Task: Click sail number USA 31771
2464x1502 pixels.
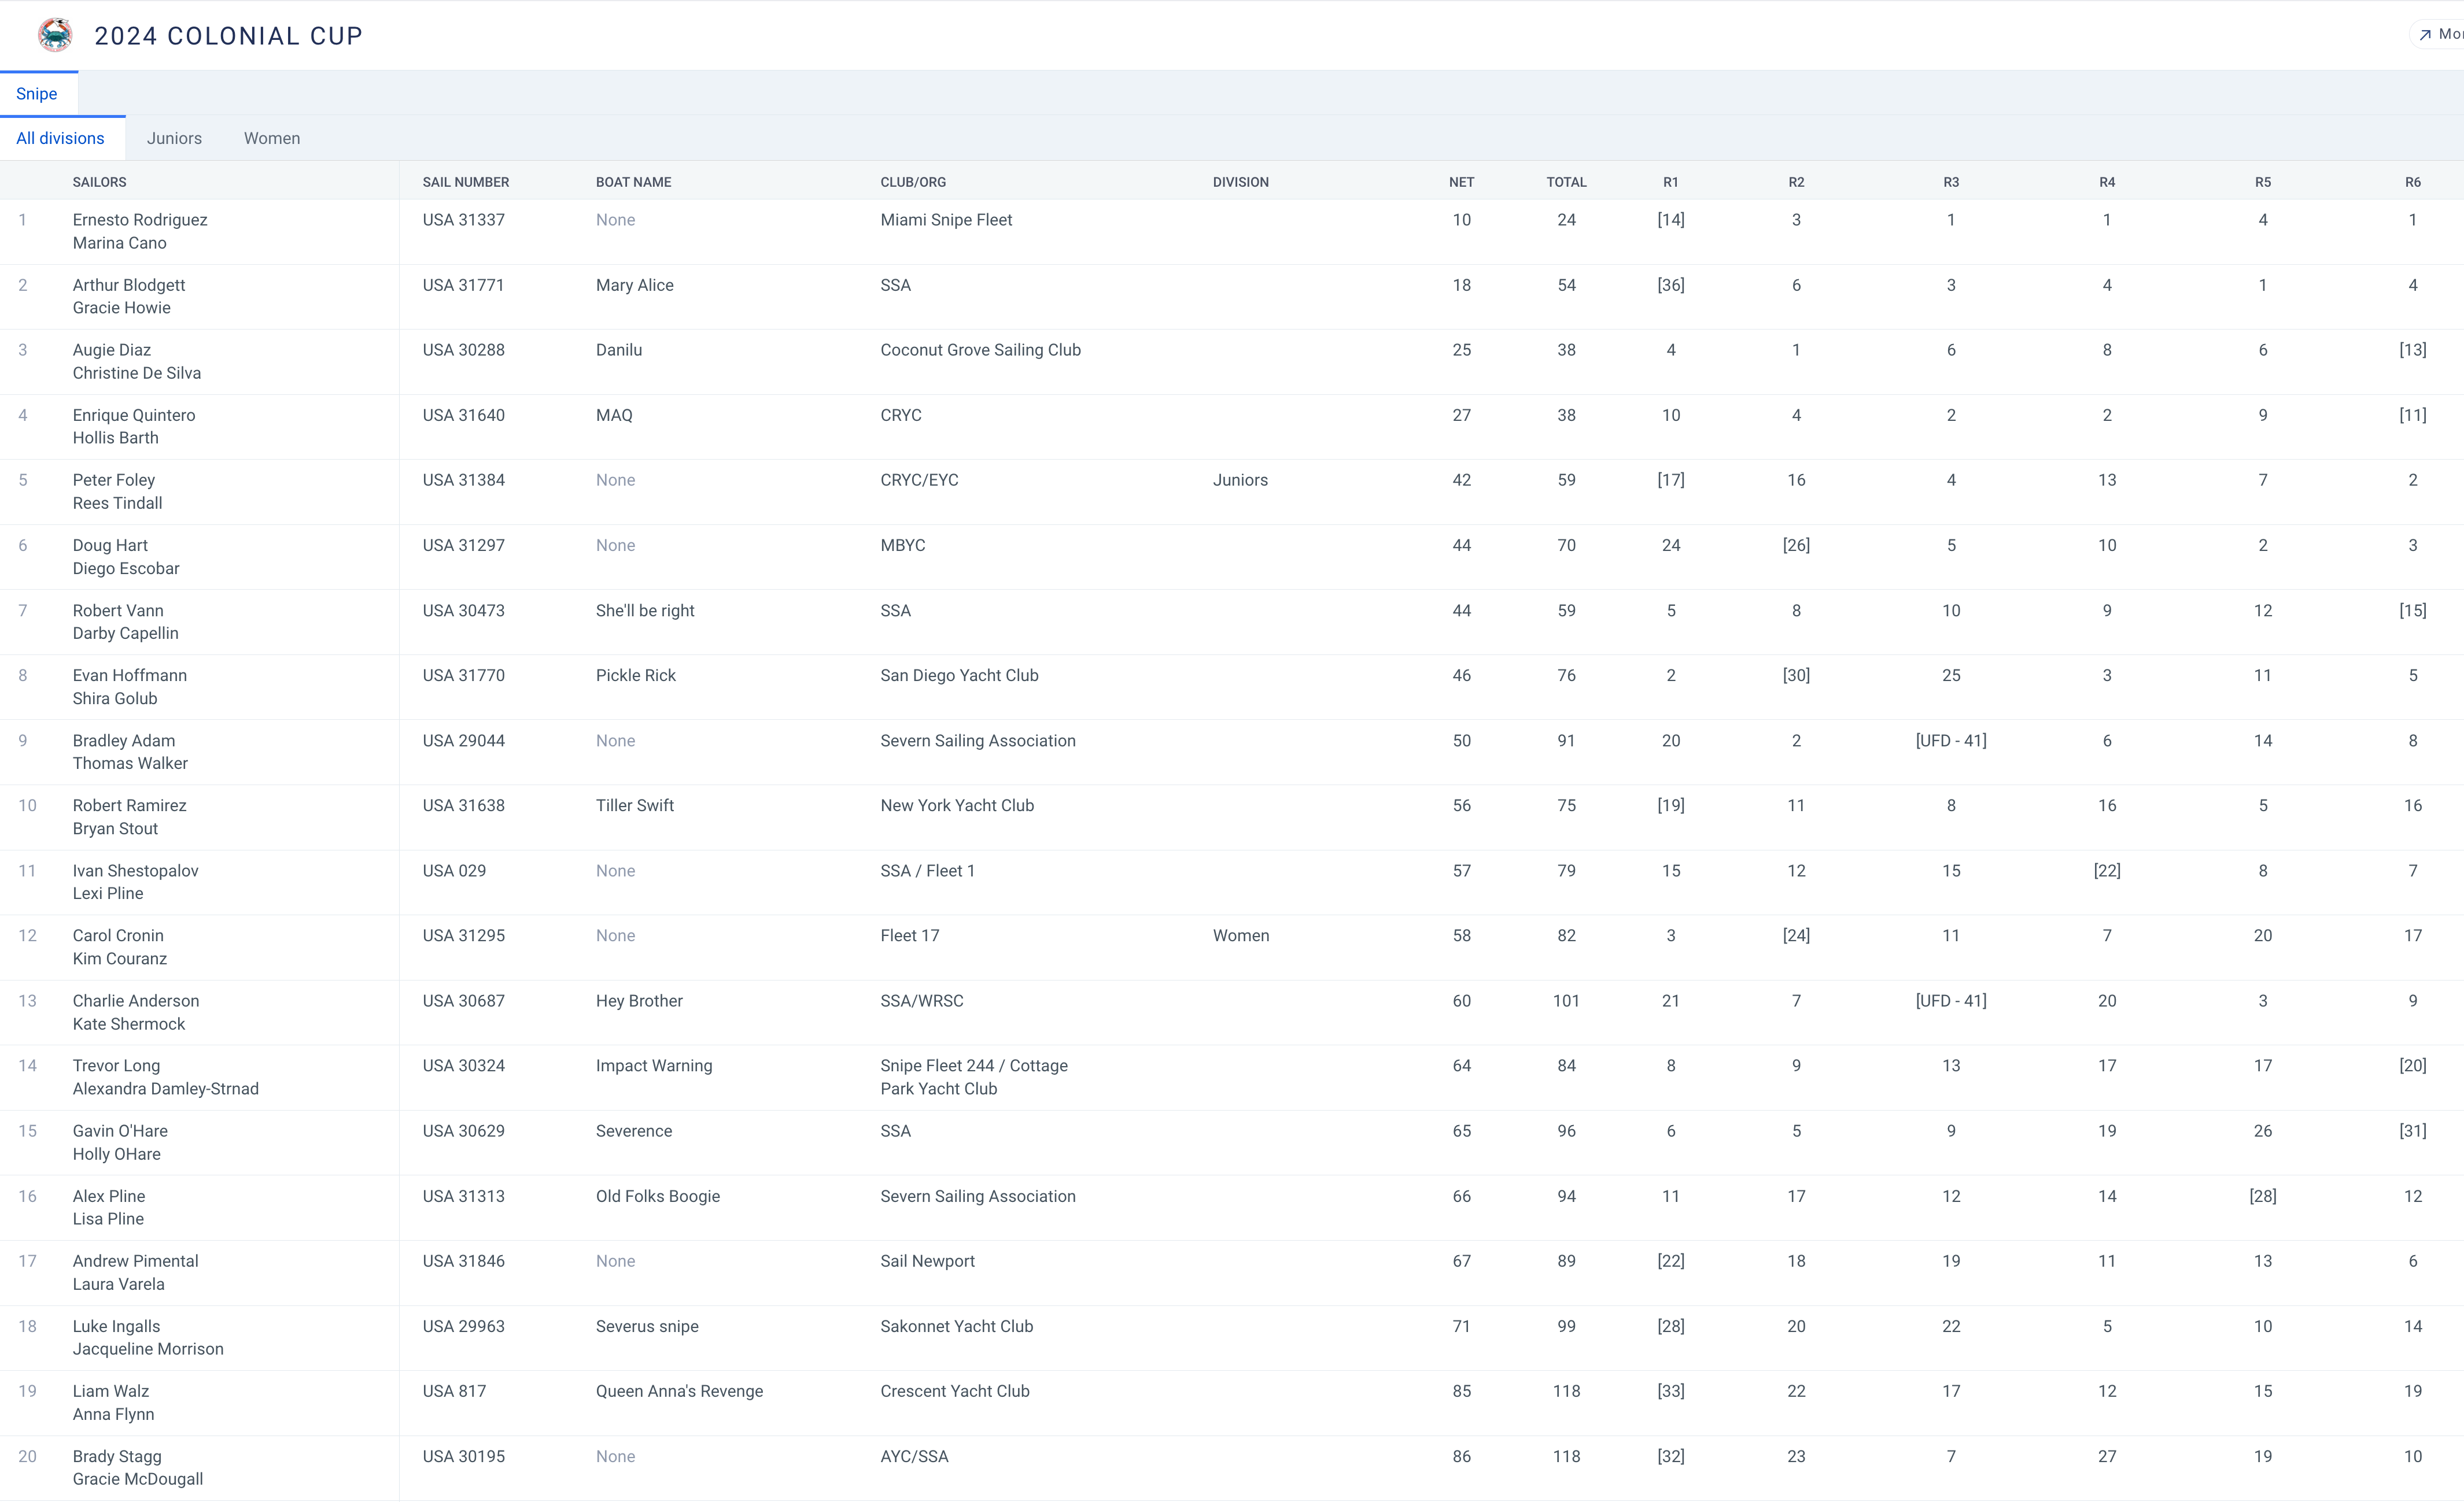Action: coord(463,286)
